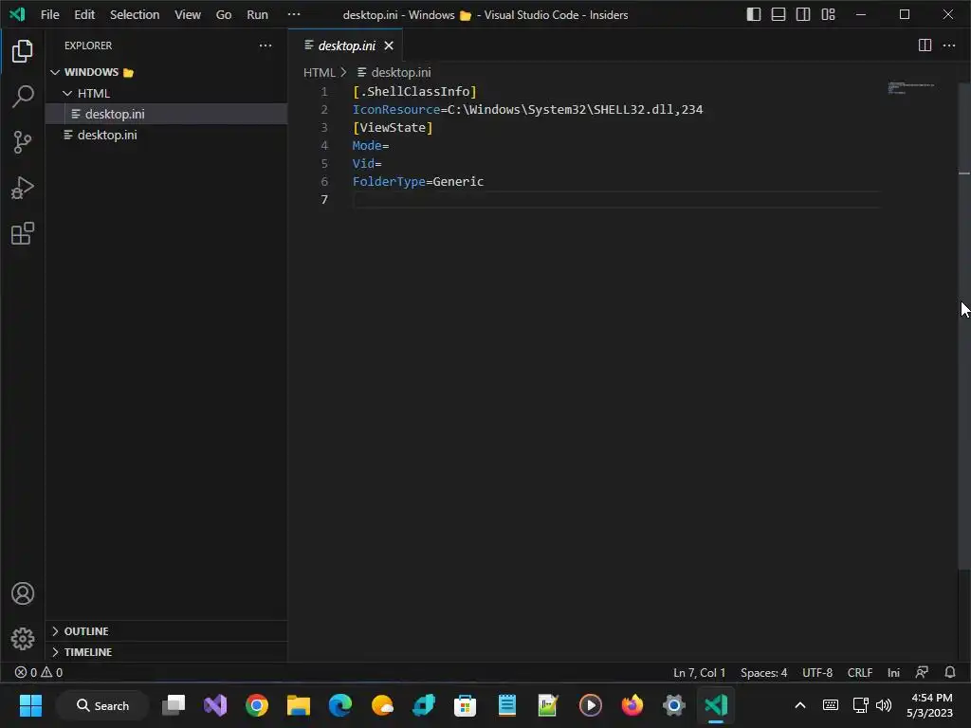This screenshot has height=728, width=971.
Task: Place the cursor on empty line 7
Action: click(x=615, y=199)
